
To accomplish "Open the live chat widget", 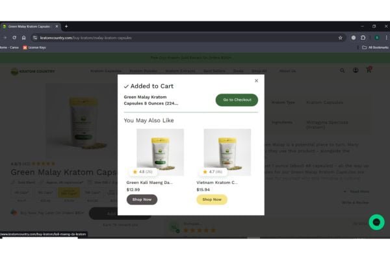I will 376,222.
